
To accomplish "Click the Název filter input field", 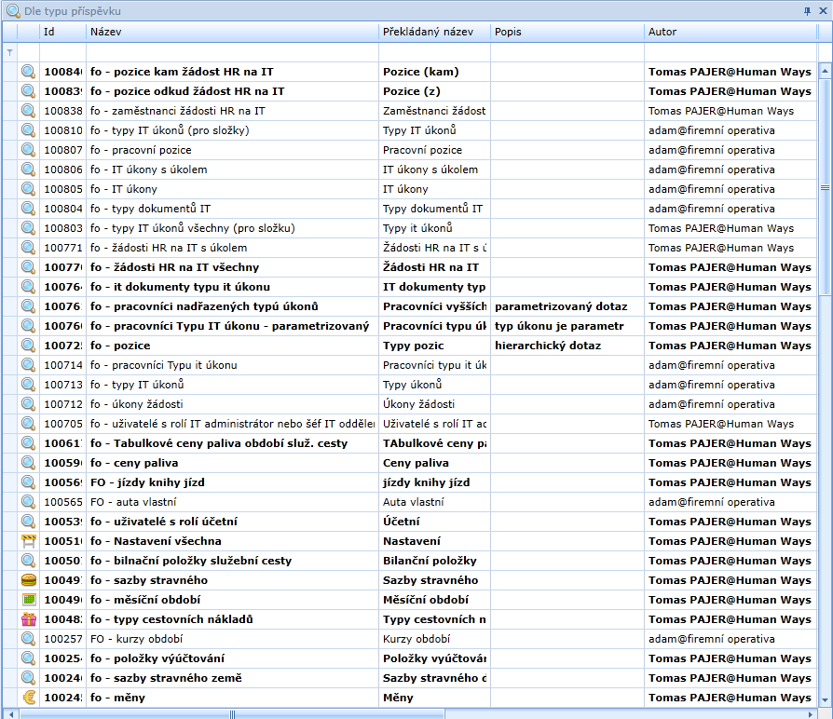I will [x=232, y=52].
